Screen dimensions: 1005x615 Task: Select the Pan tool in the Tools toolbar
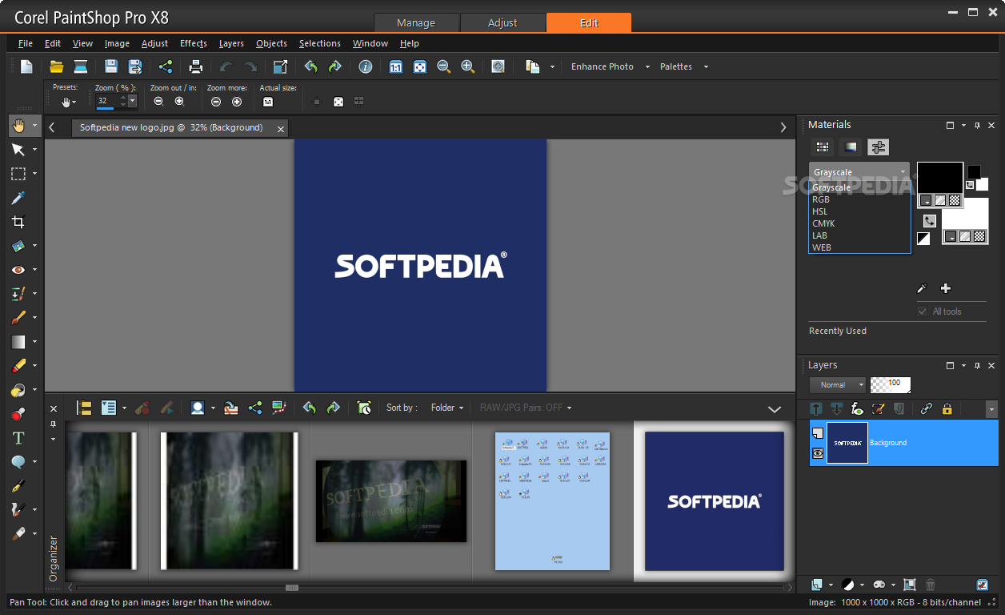18,126
